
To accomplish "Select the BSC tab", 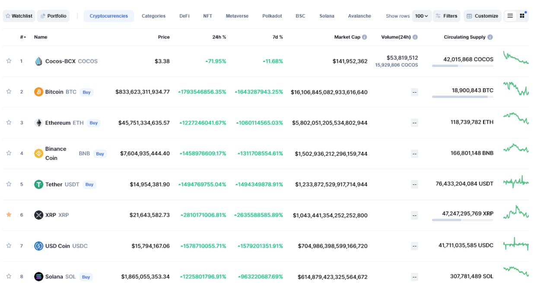I will click(300, 16).
